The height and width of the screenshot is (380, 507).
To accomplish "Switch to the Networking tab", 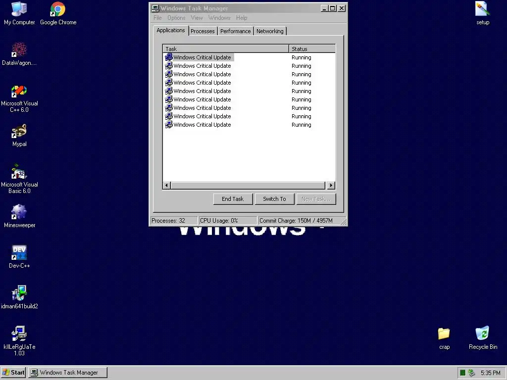I will [270, 31].
